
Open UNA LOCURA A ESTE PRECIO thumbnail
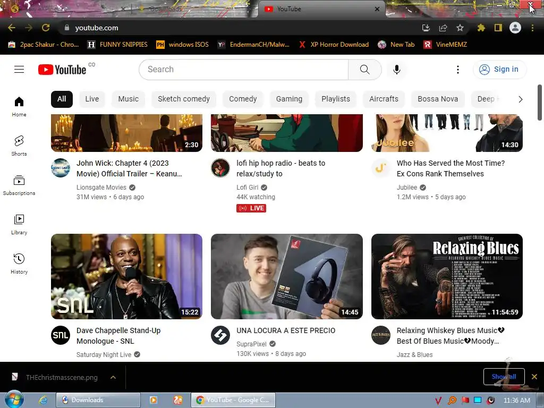(x=287, y=276)
